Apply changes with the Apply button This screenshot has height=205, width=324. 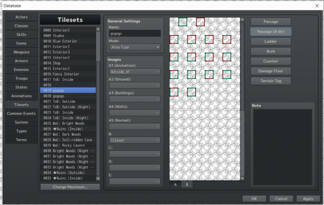[308, 199]
